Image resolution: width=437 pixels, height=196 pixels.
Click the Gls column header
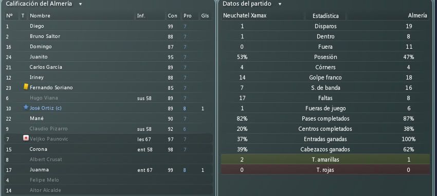click(205, 16)
